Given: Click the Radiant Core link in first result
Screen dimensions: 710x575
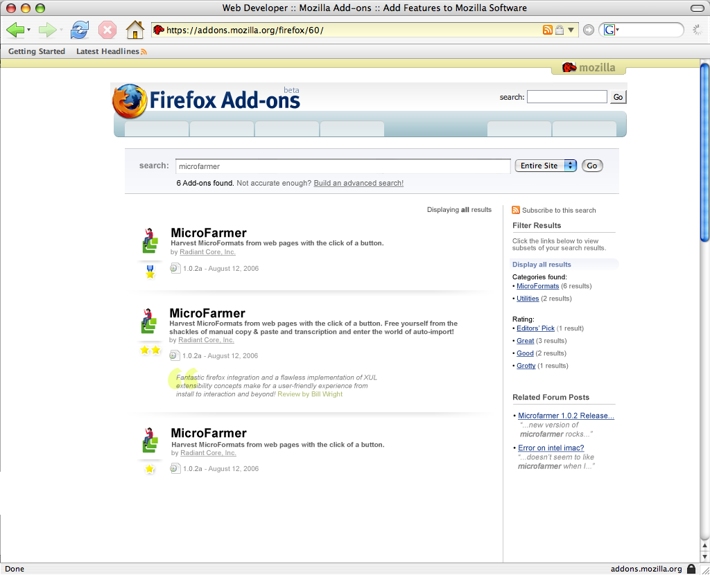Looking at the screenshot, I should tap(207, 252).
